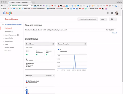The image size is (123, 94).
Task: Open the YouTube bookmark icon
Action: [100, 8]
